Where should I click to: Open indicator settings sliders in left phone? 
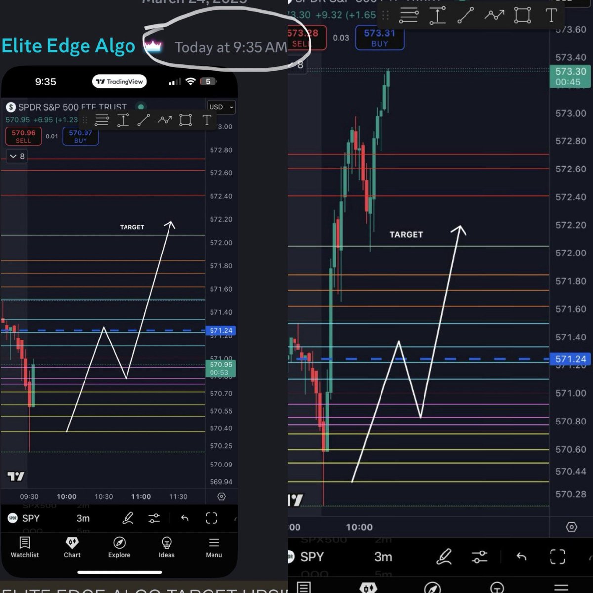[154, 518]
